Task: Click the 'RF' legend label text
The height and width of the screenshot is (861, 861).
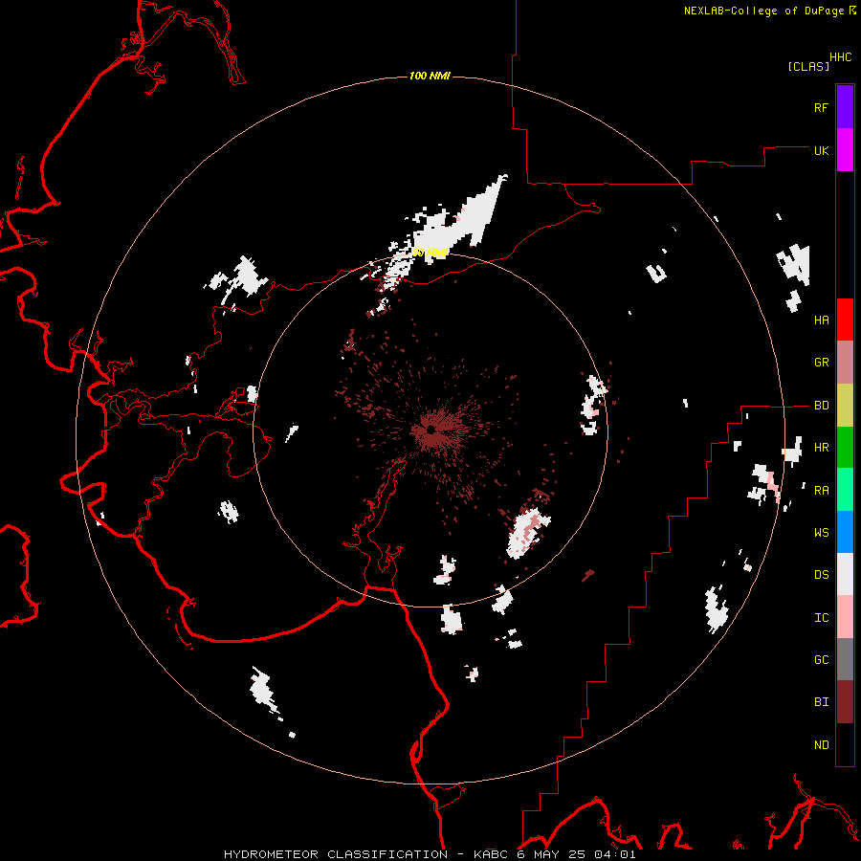Action: (821, 107)
